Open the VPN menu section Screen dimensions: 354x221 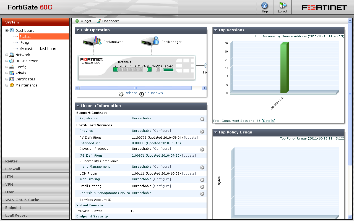(36, 184)
